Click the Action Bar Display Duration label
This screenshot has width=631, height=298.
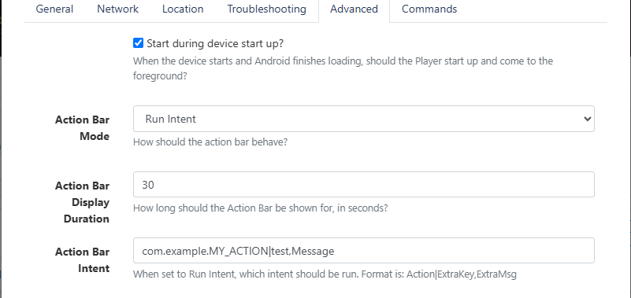(83, 202)
